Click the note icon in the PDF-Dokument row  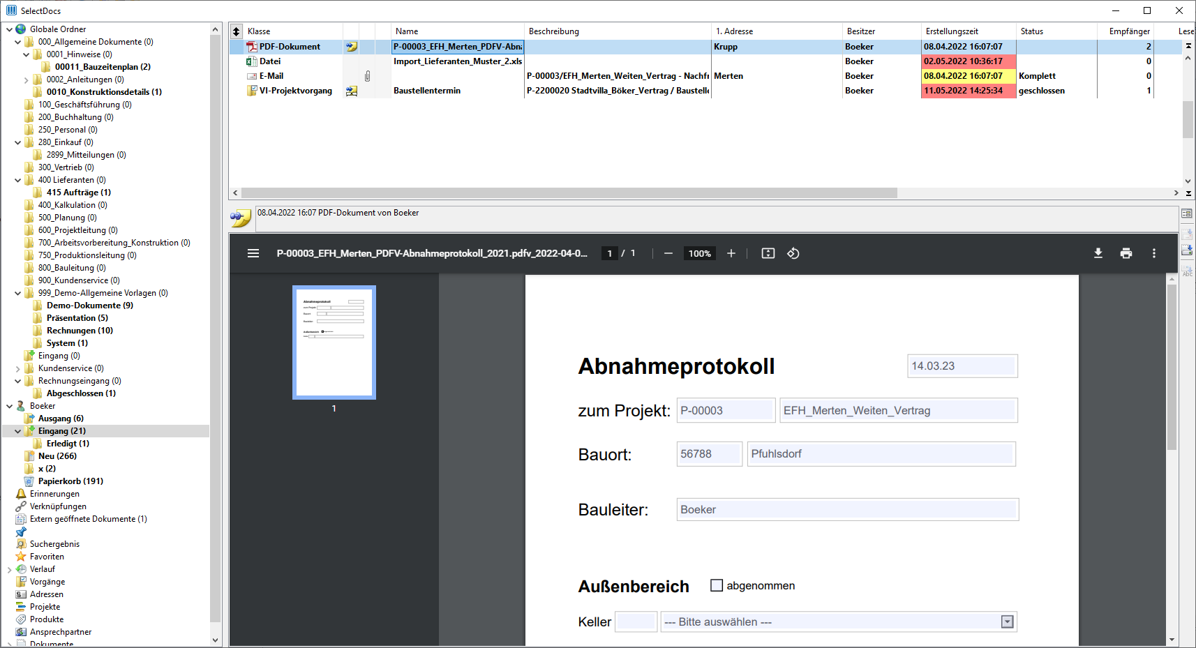(352, 47)
